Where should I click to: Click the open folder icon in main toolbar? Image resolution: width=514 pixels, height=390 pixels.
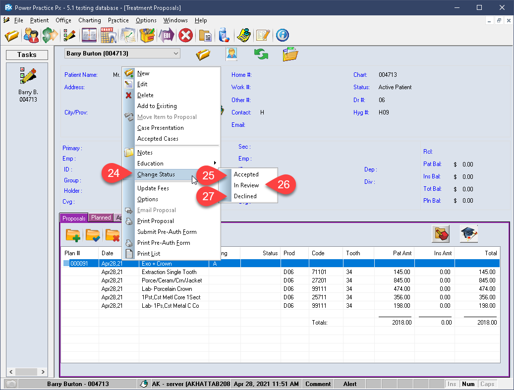[x=12, y=35]
